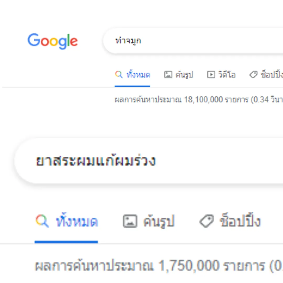This screenshot has width=283, height=283.
Task: Switch to the ค้นรูป tab for ทำจมูก results
Action: 179,75
